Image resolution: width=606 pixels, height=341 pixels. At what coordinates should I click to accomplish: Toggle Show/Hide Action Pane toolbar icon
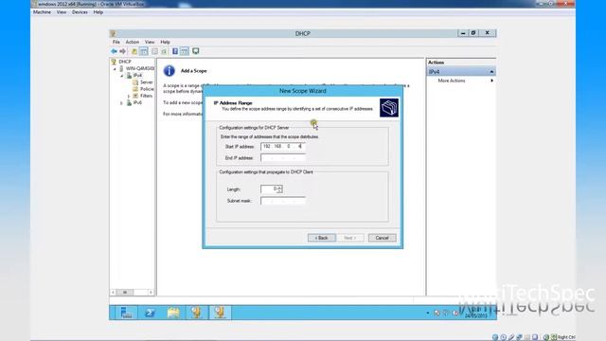(185, 51)
